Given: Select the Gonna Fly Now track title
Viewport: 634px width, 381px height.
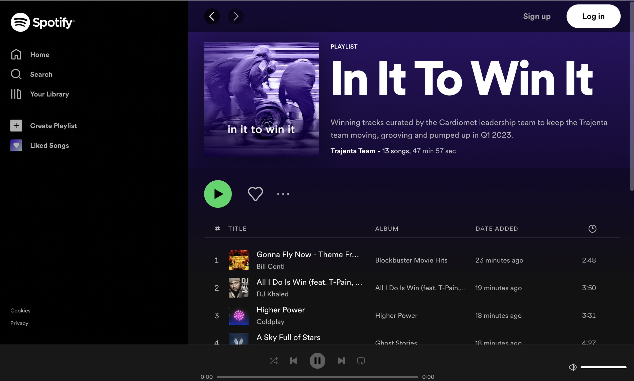Looking at the screenshot, I should [x=308, y=254].
